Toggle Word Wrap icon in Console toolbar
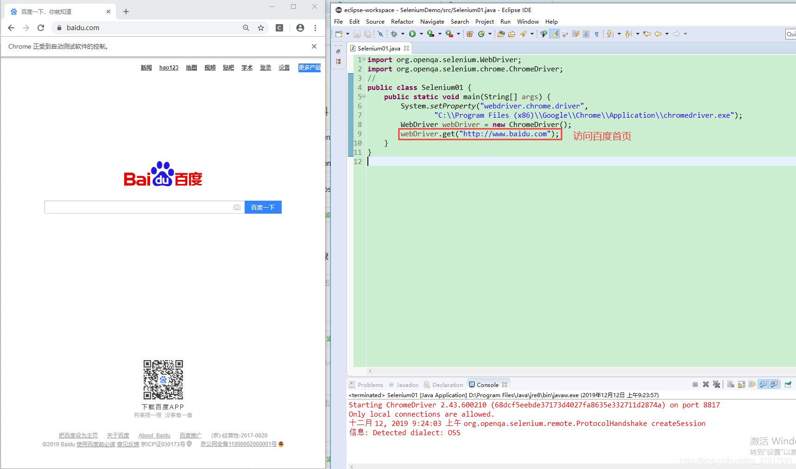The height and width of the screenshot is (469, 796). tap(752, 384)
